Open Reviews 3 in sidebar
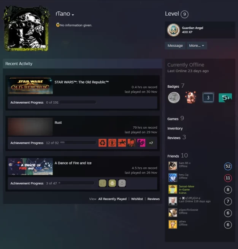This screenshot has width=238, height=249. tap(176, 137)
